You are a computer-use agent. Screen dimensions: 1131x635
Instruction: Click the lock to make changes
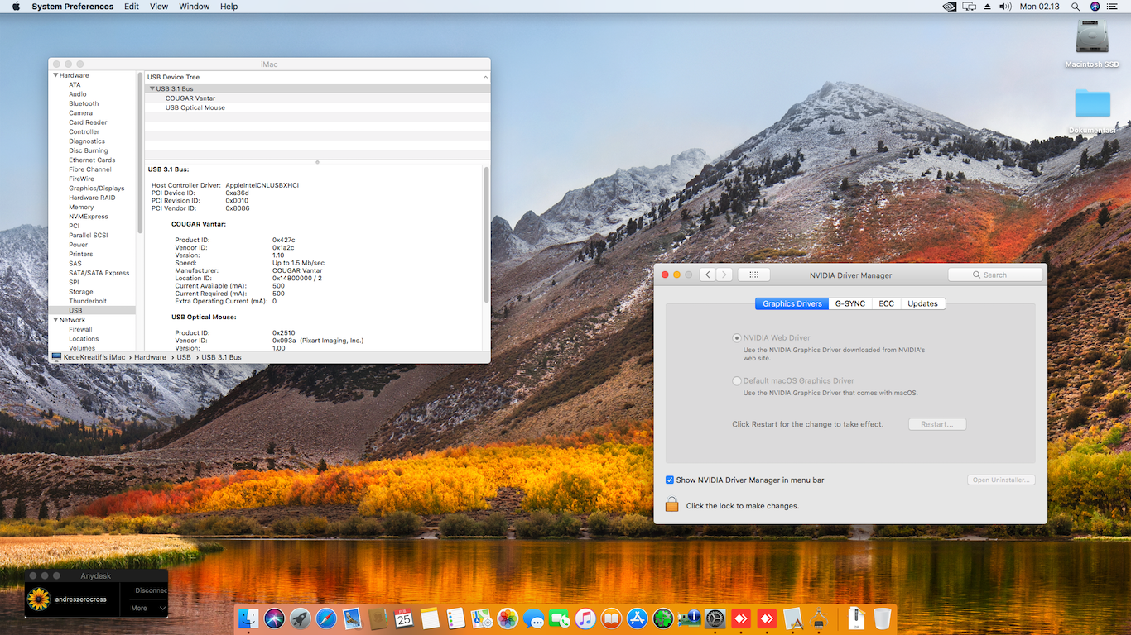(672, 504)
